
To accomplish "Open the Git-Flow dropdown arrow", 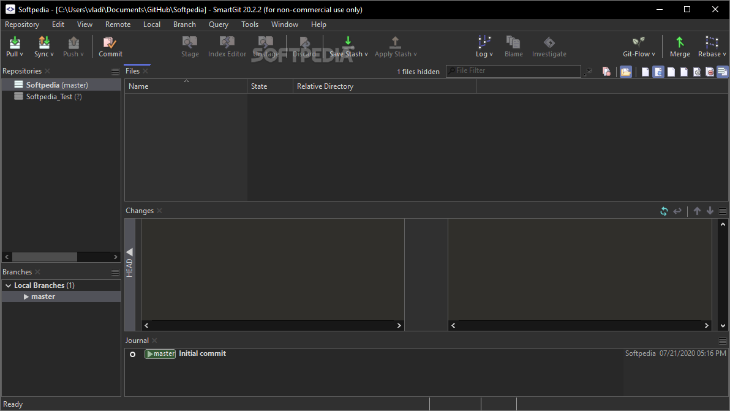I will (653, 55).
